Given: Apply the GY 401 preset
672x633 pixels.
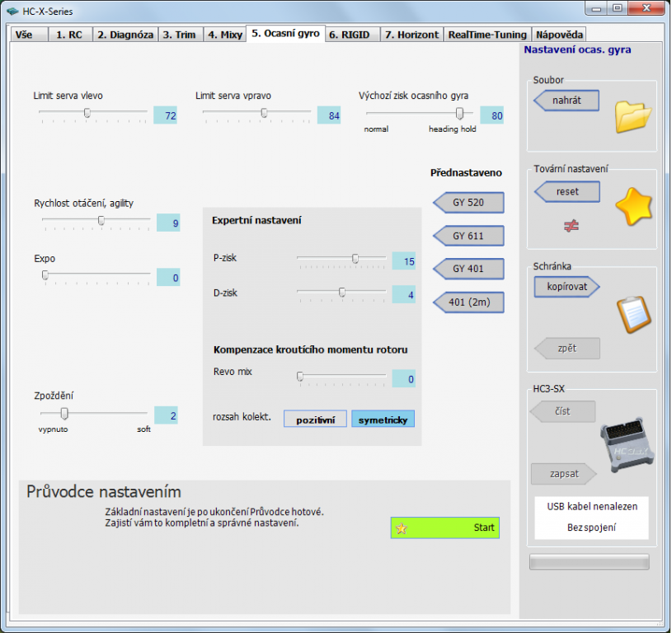Looking at the screenshot, I should (x=468, y=269).
